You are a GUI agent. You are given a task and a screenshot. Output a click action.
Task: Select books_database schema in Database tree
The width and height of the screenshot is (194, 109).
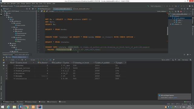180,18
